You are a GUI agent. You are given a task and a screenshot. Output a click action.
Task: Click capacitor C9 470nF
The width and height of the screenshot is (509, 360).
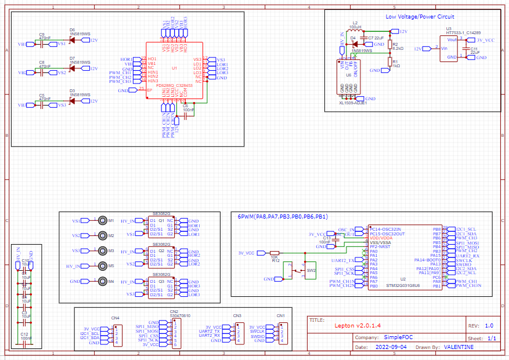(42, 44)
